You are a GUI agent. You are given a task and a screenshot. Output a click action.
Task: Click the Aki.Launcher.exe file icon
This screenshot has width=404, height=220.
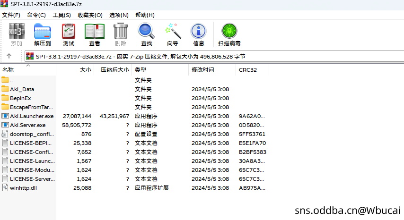(5, 116)
